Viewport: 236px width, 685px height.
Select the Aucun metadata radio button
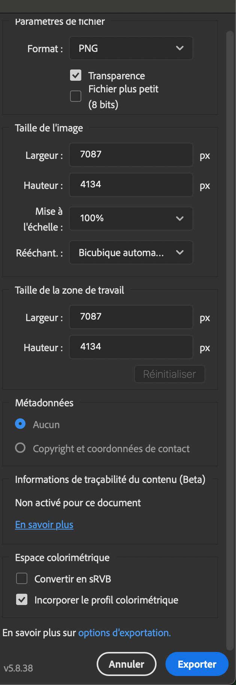pos(20,424)
